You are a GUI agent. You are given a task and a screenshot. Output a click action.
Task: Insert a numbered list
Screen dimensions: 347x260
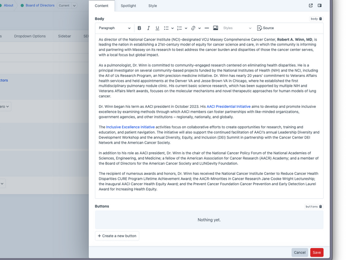tap(179, 28)
